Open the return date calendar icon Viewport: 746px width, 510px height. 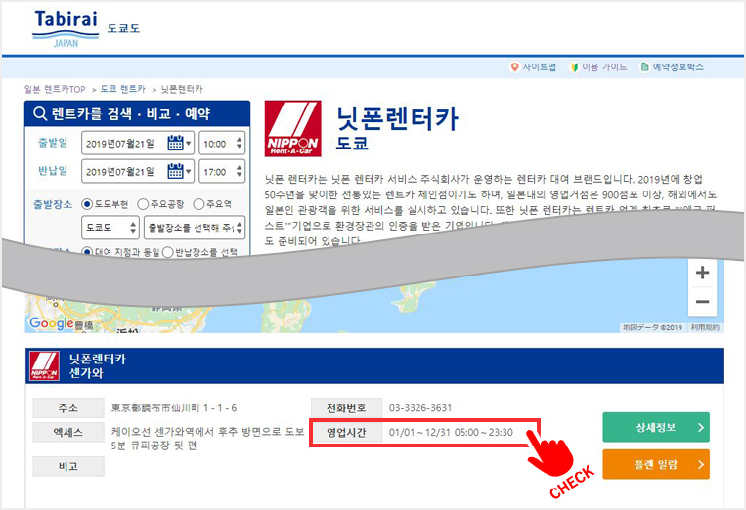pos(176,171)
